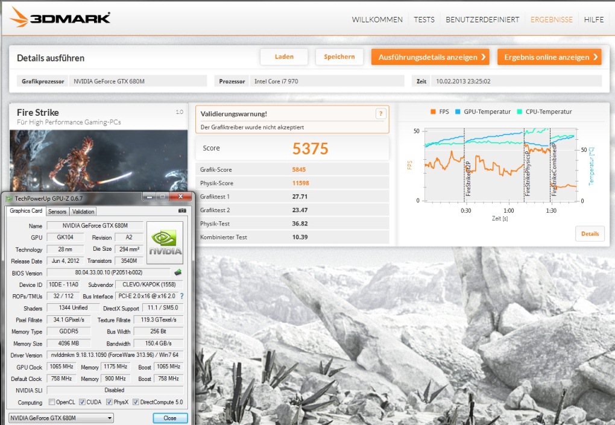Toggle the PhysX checkbox
The image size is (615, 425).
tap(109, 402)
